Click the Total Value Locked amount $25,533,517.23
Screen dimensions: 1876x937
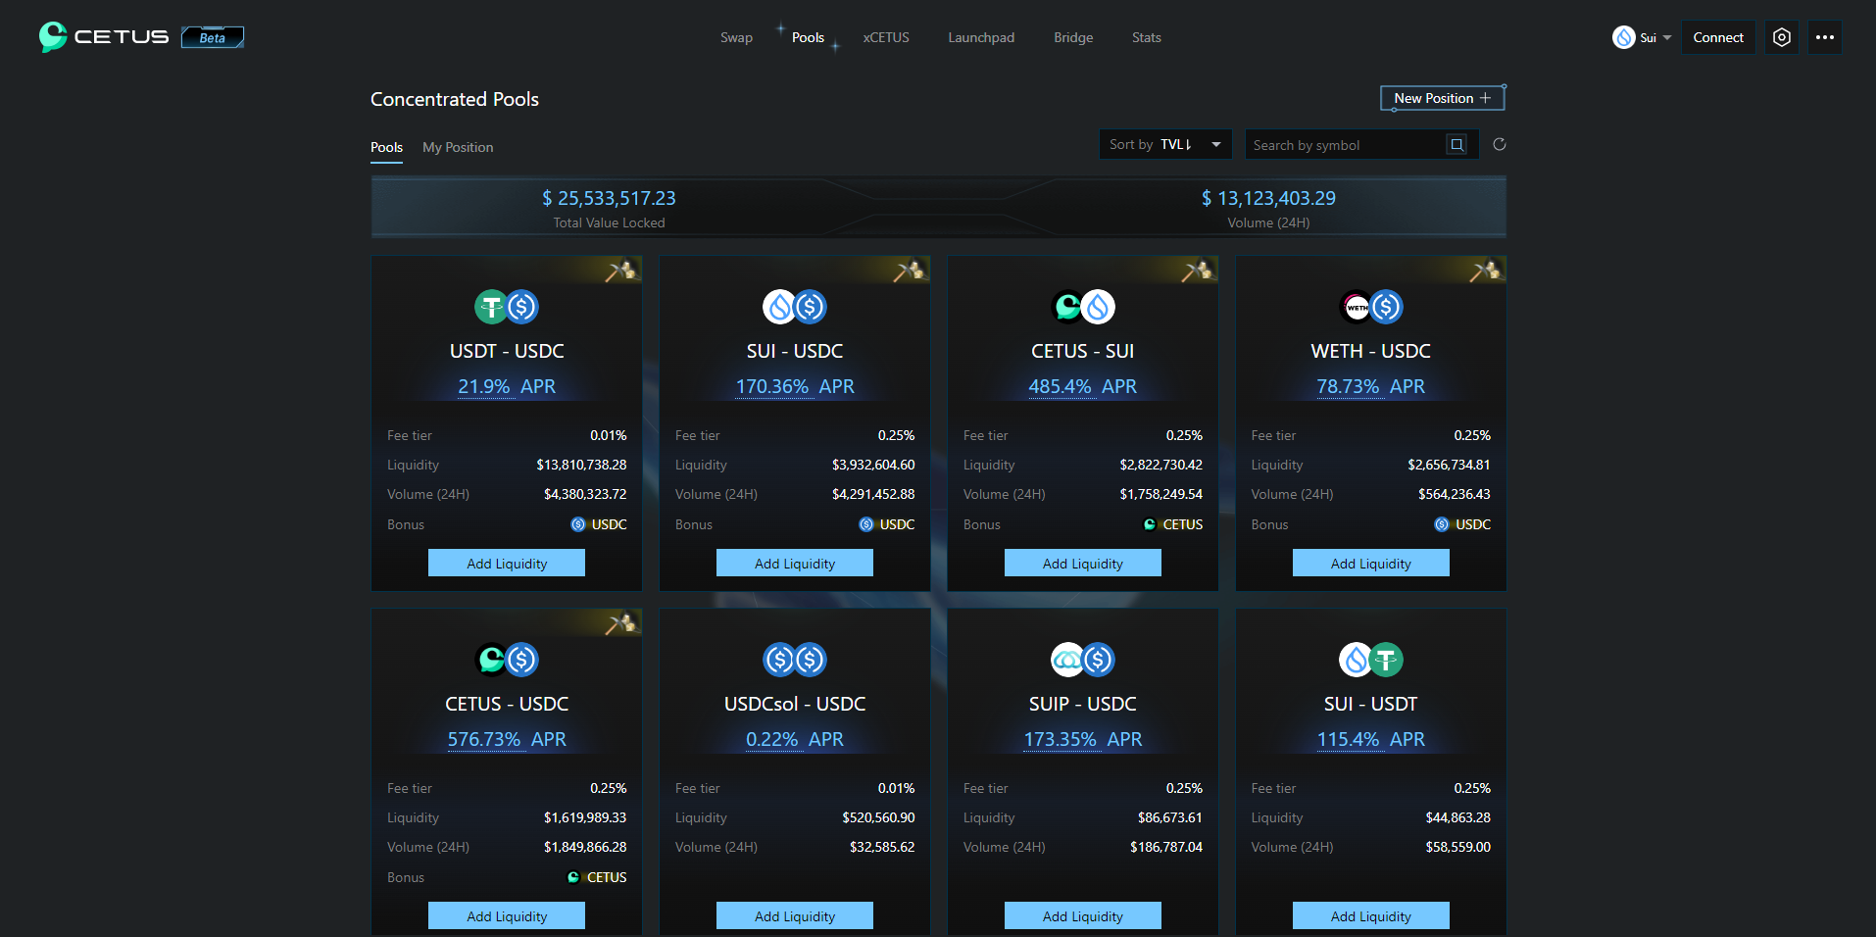tap(609, 198)
